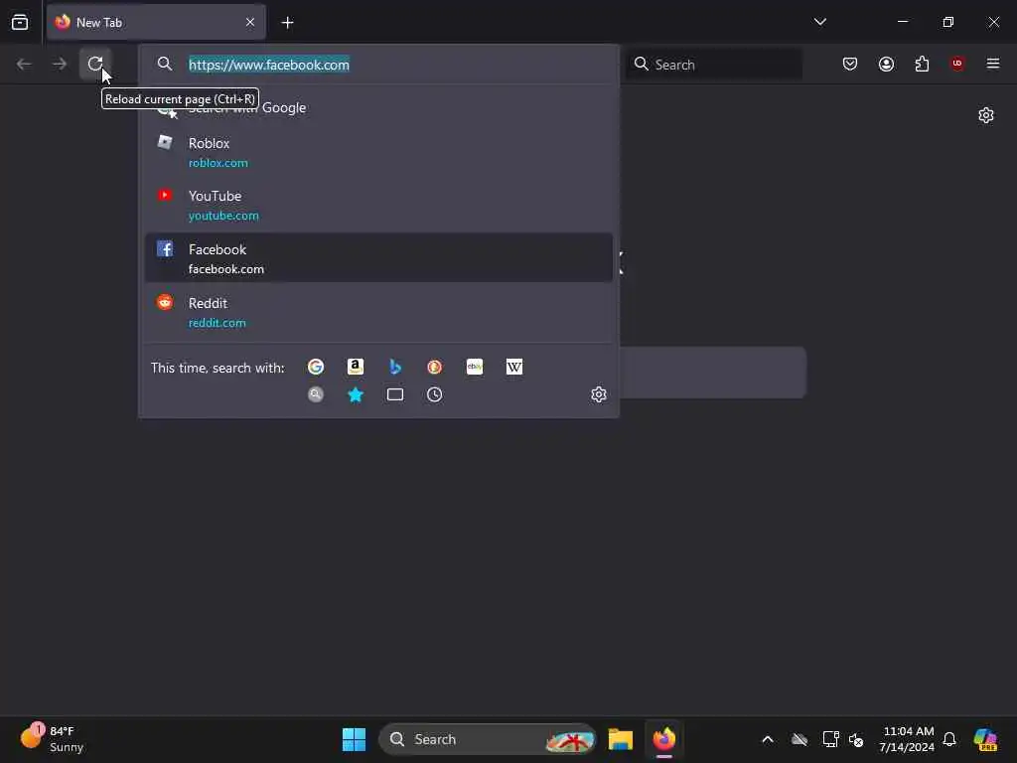Search open tabs using the tab icon

tap(395, 394)
